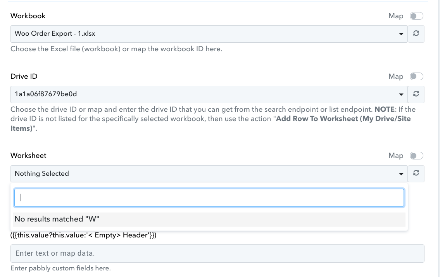
Task: Click the Drive ID dropdown caret arrow
Action: [401, 94]
